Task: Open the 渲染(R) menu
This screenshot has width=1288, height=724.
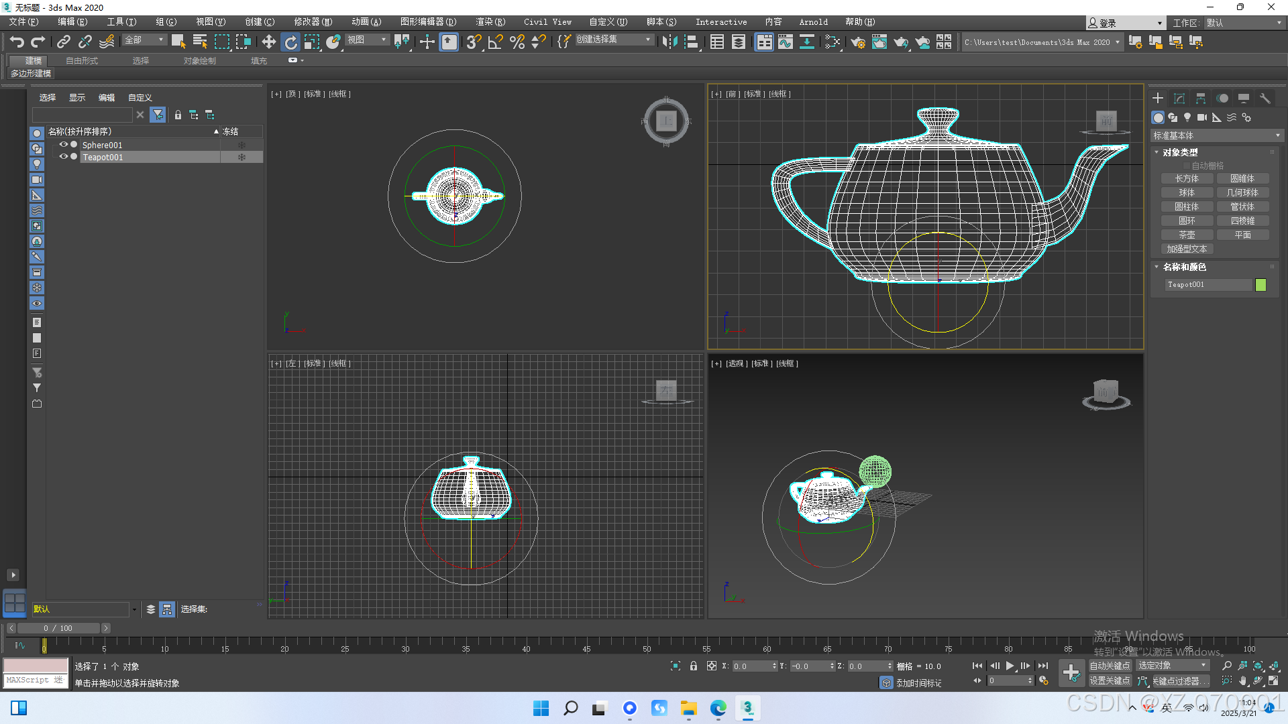Action: (x=490, y=22)
